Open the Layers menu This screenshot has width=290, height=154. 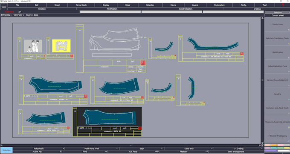[x=195, y=5]
